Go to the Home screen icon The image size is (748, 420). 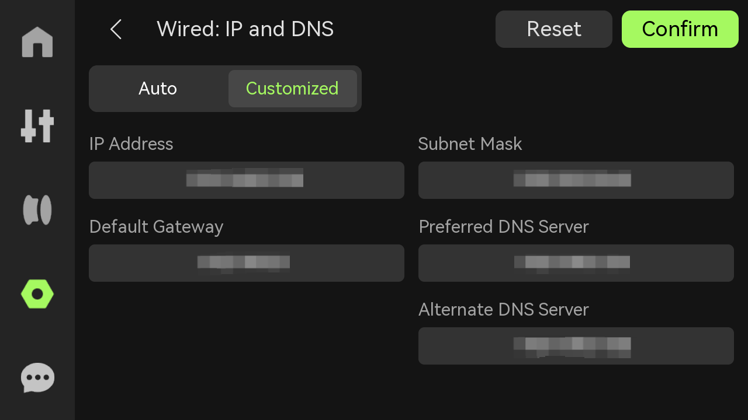point(37,42)
